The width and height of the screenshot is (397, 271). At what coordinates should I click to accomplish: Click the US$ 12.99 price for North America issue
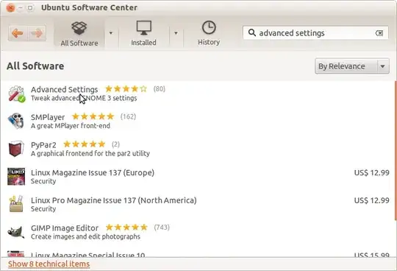coord(371,200)
